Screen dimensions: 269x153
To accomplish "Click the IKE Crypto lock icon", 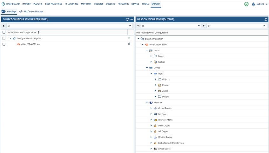I will click(155, 131).
